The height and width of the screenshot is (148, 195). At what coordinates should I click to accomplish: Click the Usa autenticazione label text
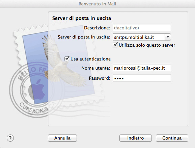[x=90, y=59]
